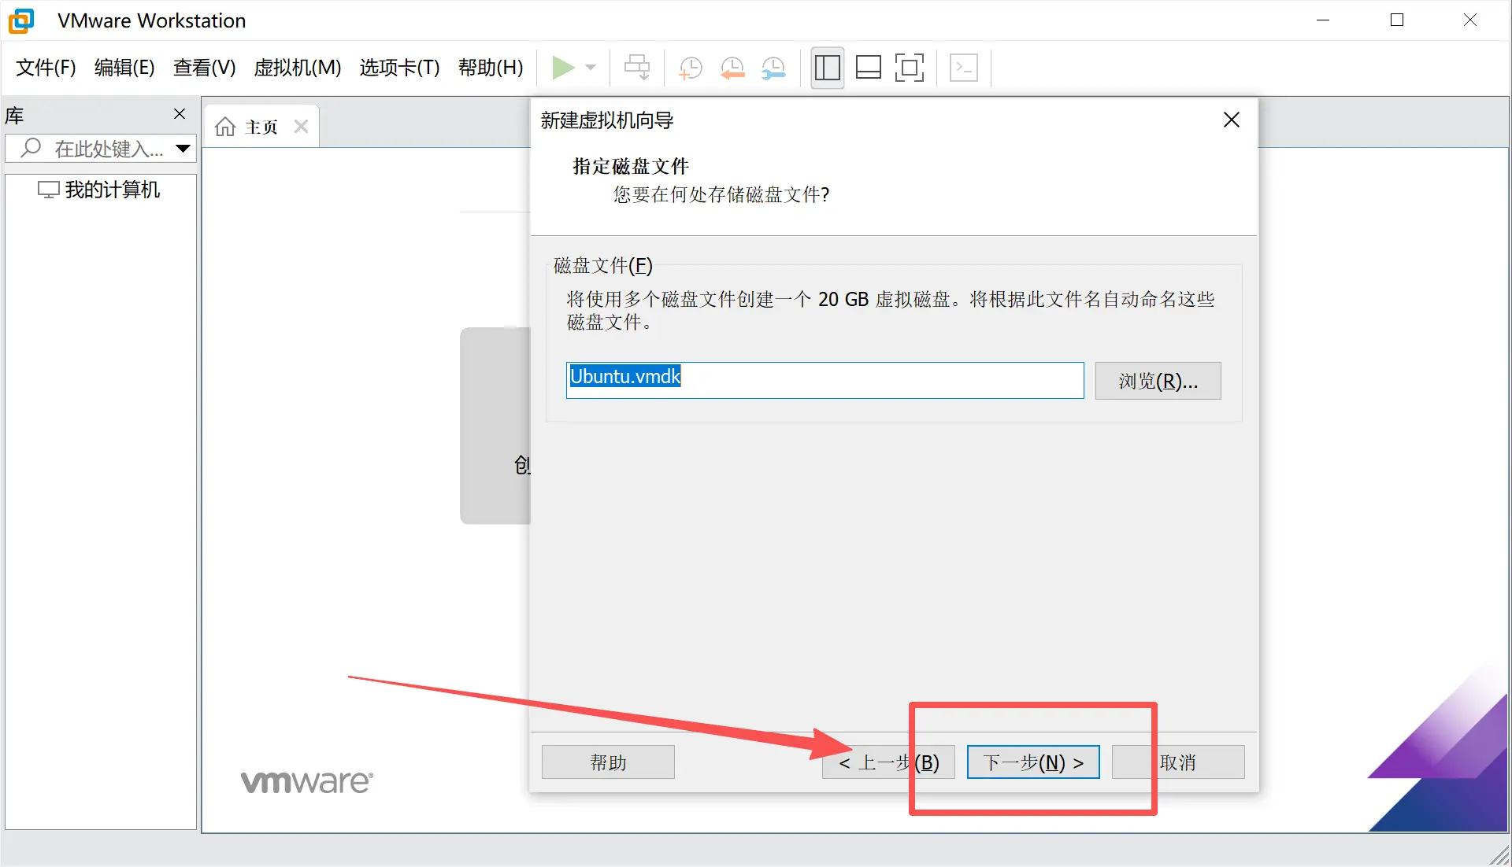Click the library search field

(x=101, y=148)
